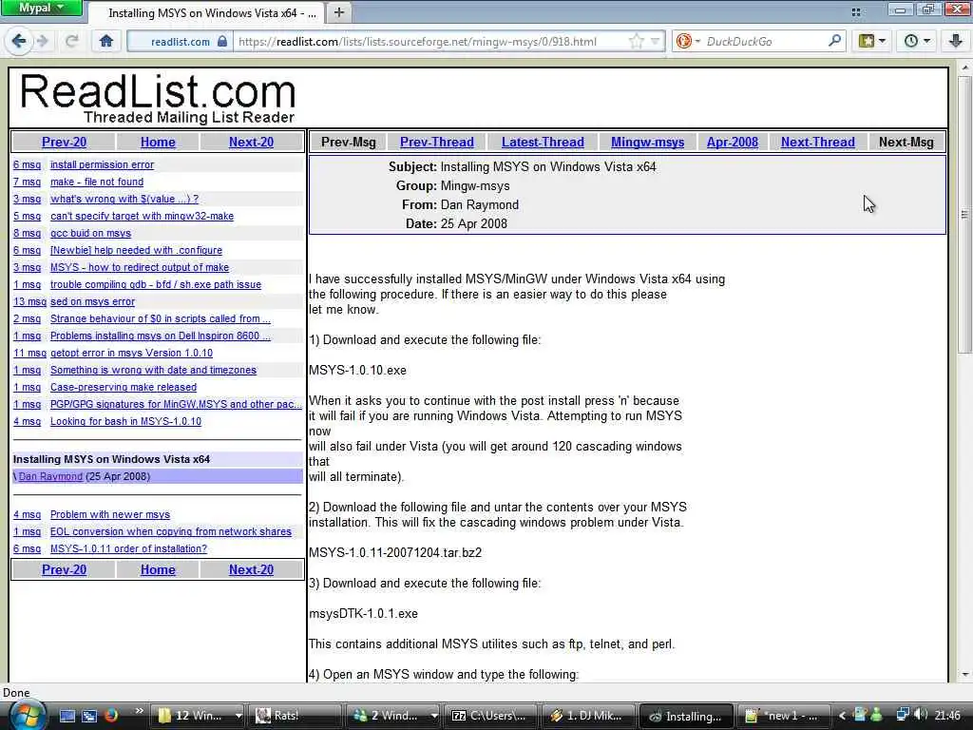The image size is (973, 730).
Task: Open the Latest-Thread navigation link
Action: point(543,142)
